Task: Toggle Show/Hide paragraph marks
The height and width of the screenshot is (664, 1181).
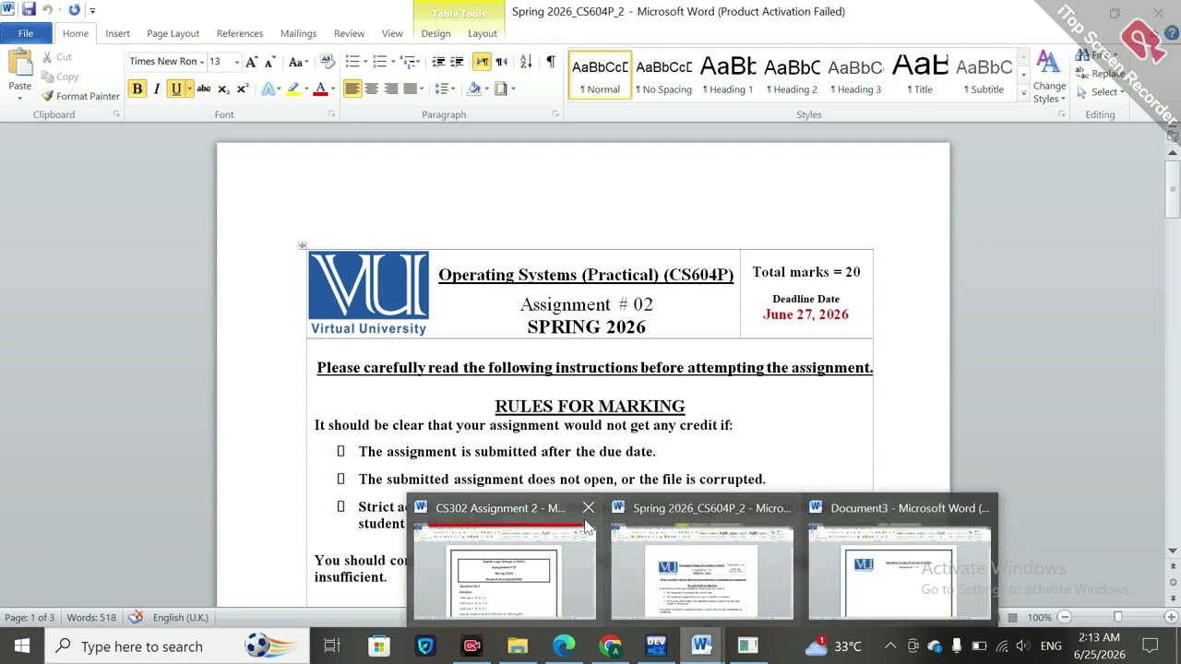Action: coord(551,62)
